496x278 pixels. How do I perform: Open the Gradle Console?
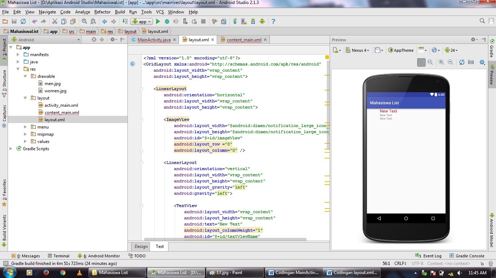[x=467, y=256]
